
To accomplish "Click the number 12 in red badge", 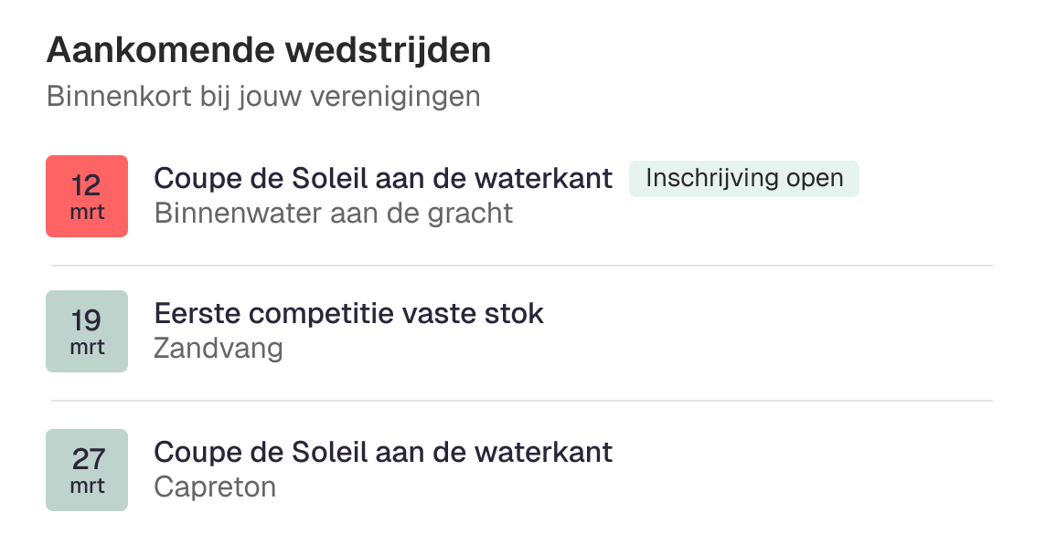I will [87, 185].
